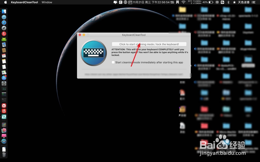Click the Bluetooth menu bar icon

click(x=228, y=2)
